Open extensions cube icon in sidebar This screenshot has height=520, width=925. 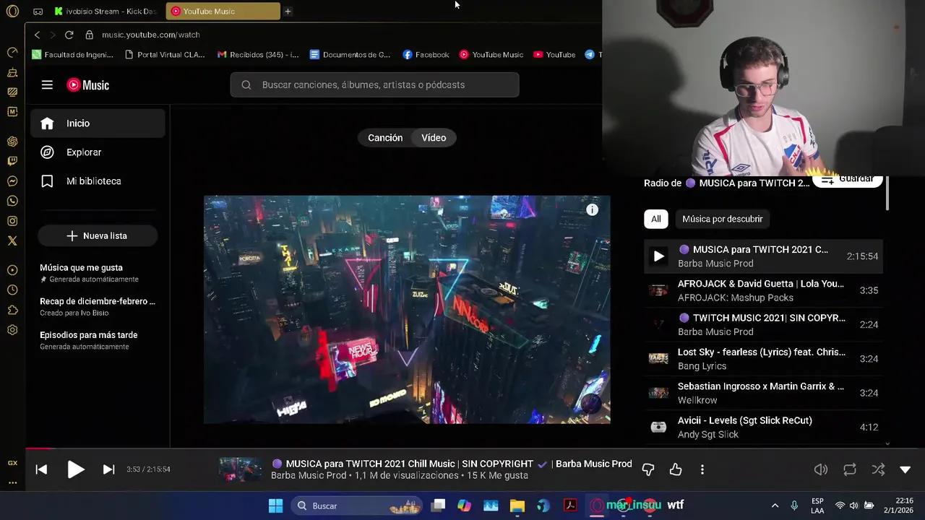click(12, 310)
